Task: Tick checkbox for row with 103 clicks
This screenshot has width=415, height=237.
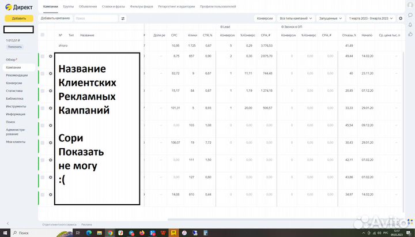Action: coord(43,125)
